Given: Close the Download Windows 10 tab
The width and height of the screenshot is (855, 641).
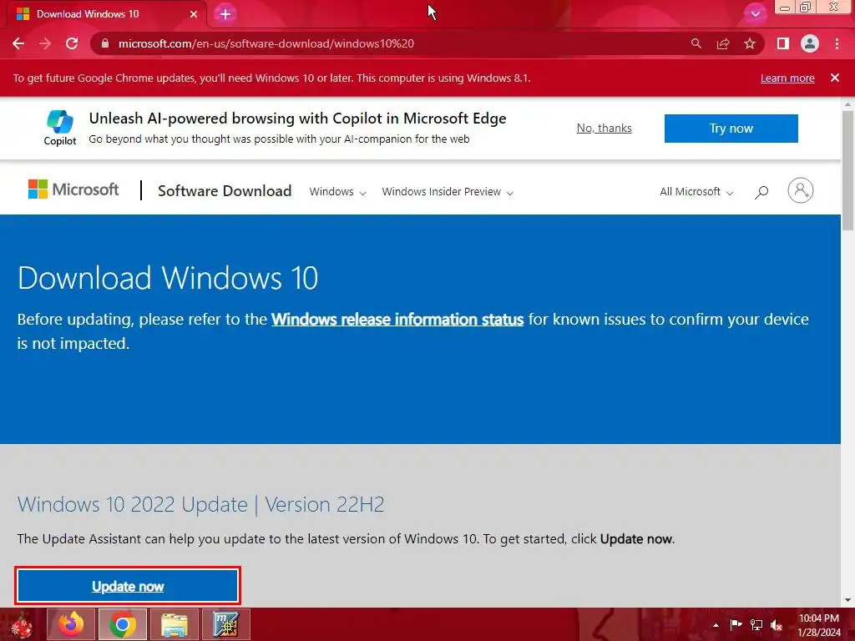Looking at the screenshot, I should coord(194,14).
